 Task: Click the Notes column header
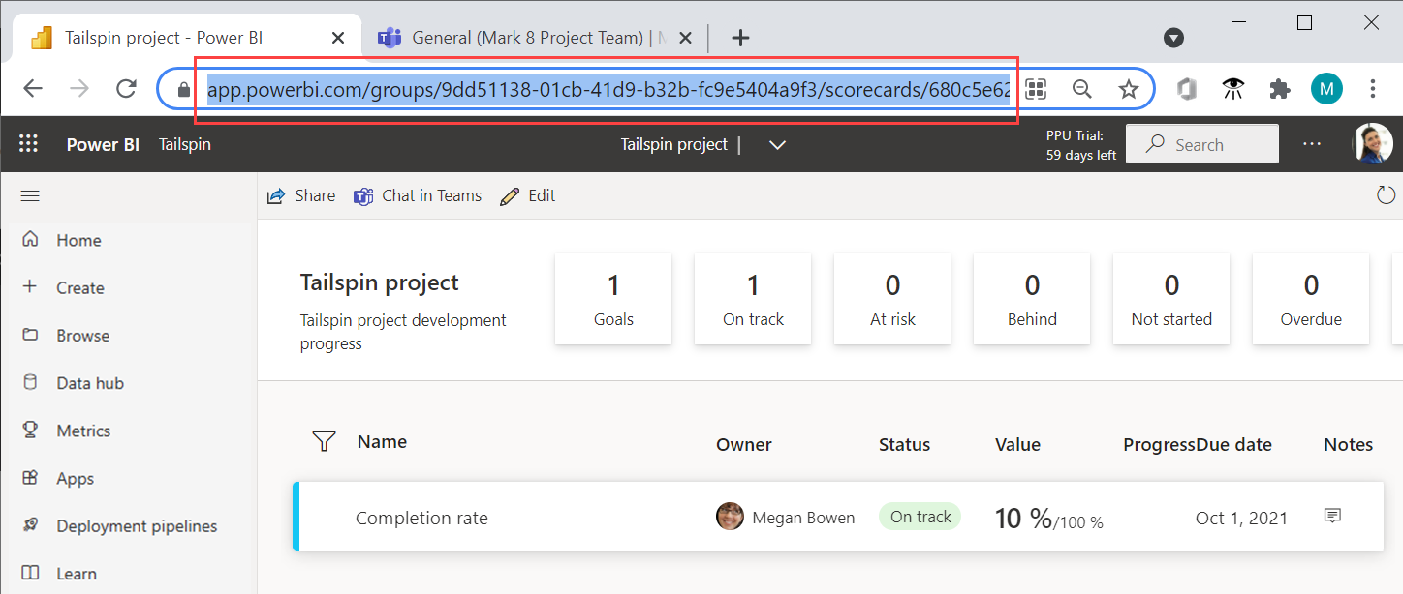pos(1349,445)
